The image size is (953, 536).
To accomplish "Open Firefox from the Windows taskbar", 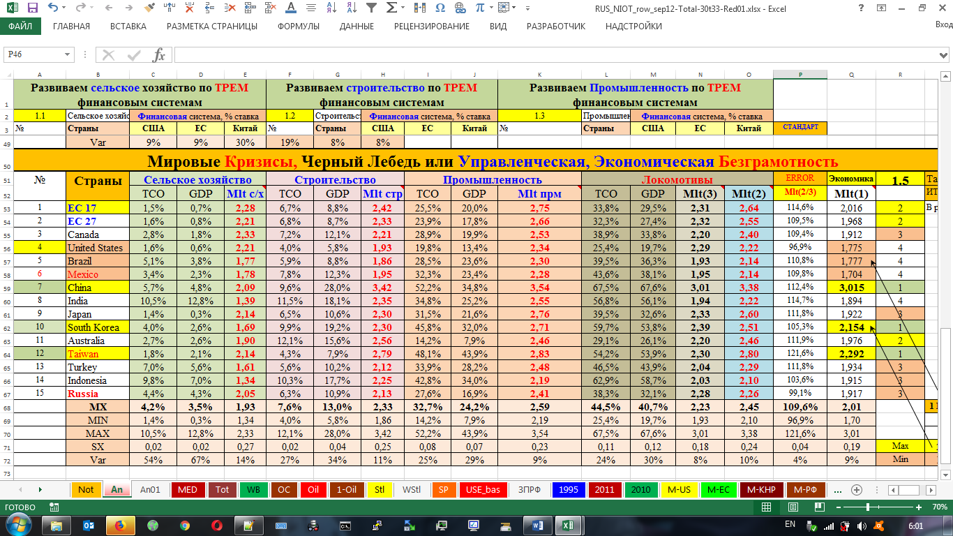I will [x=119, y=525].
